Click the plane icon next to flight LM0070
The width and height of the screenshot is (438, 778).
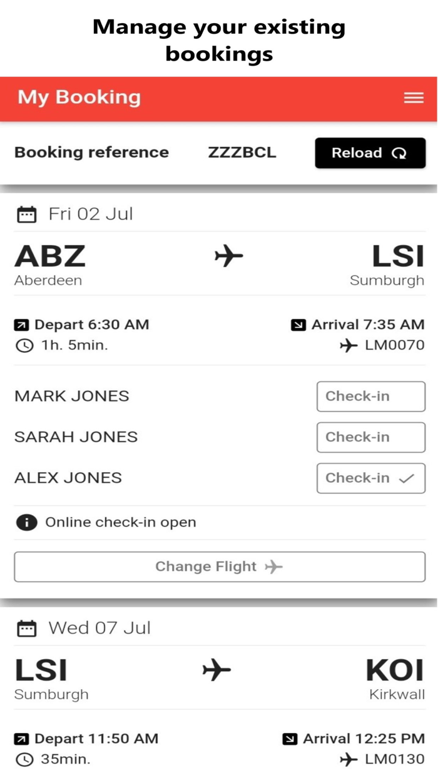[349, 344]
